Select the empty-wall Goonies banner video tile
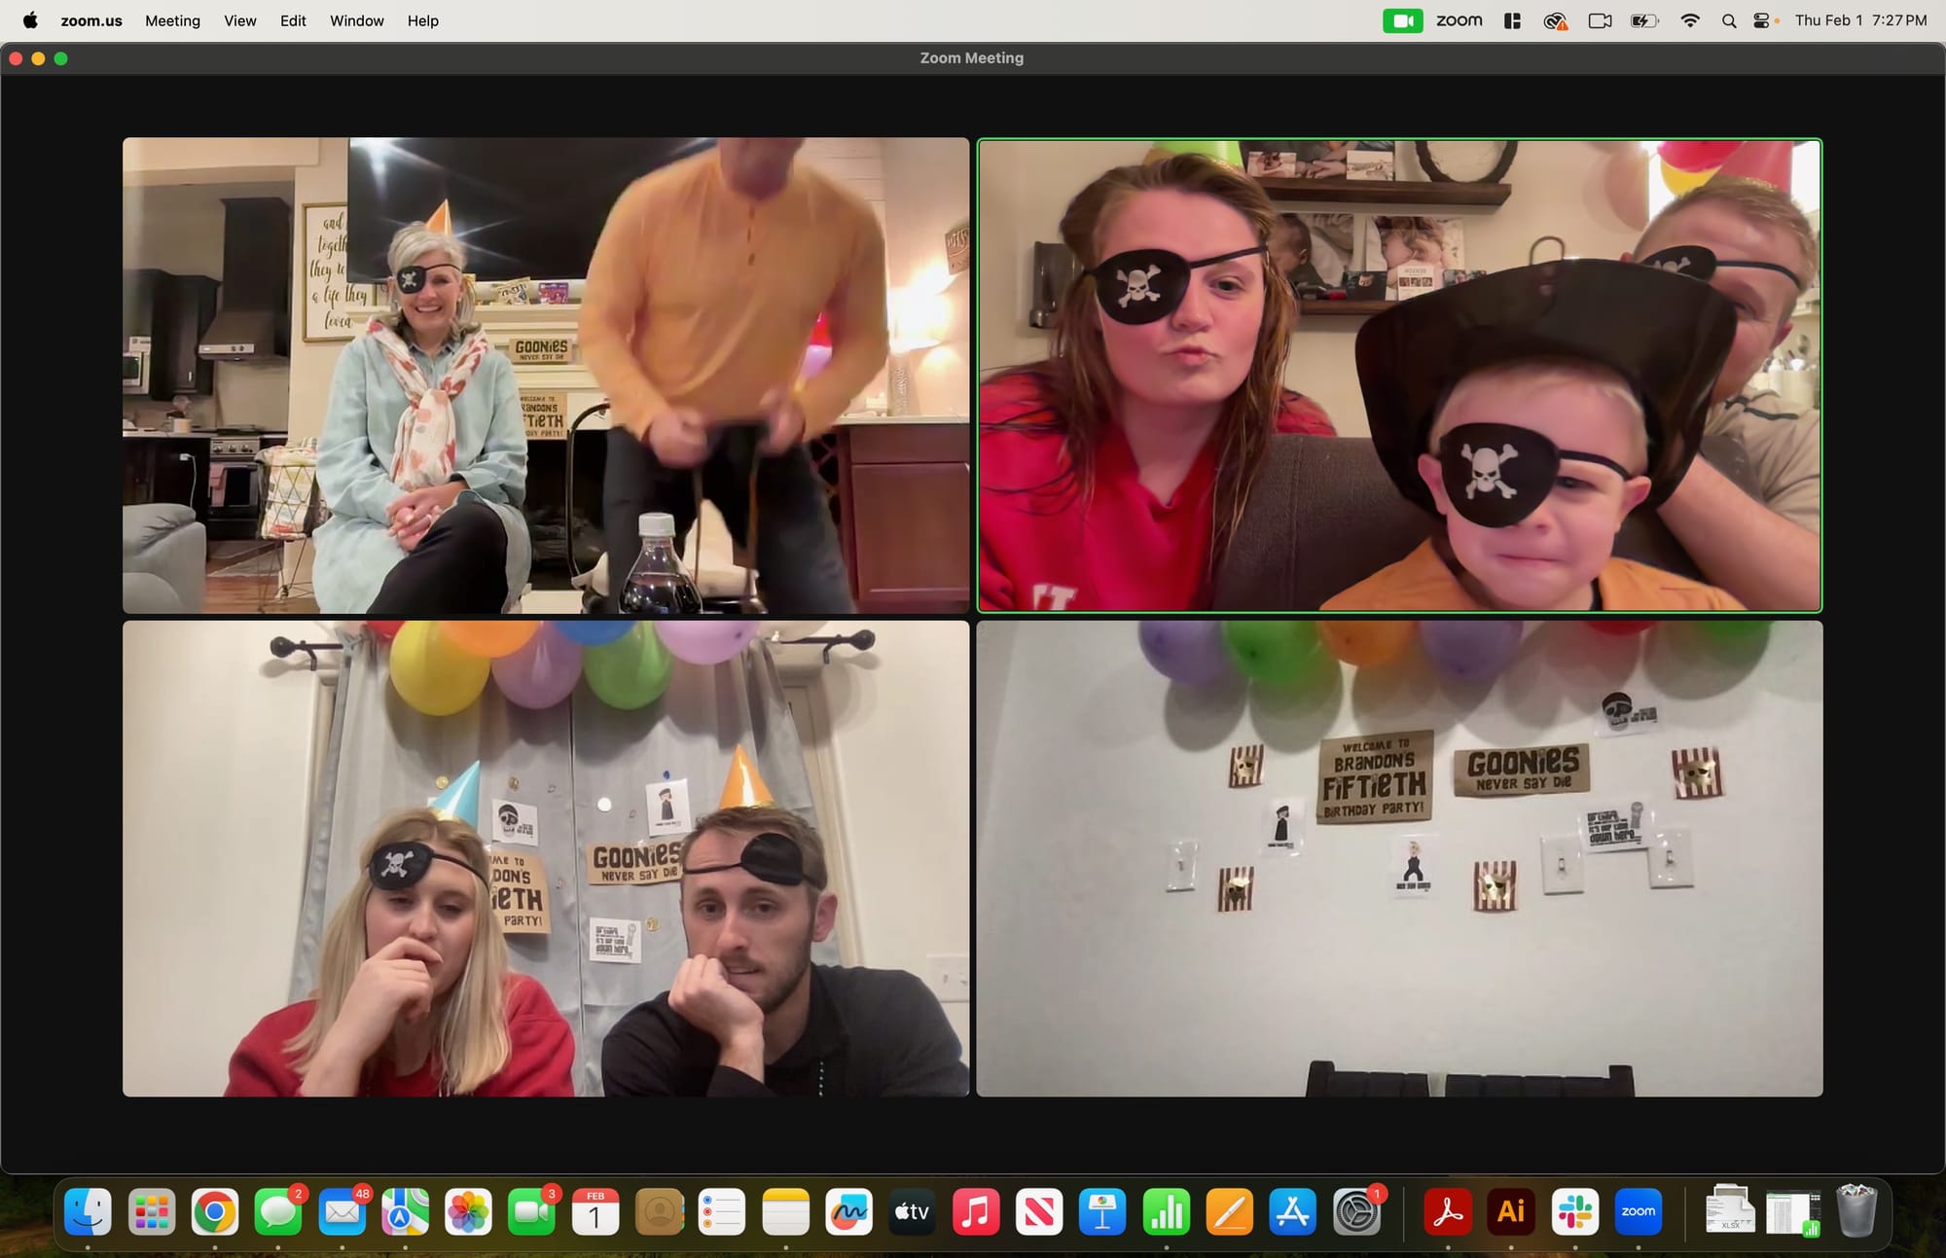This screenshot has height=1258, width=1946. pyautogui.click(x=1399, y=858)
